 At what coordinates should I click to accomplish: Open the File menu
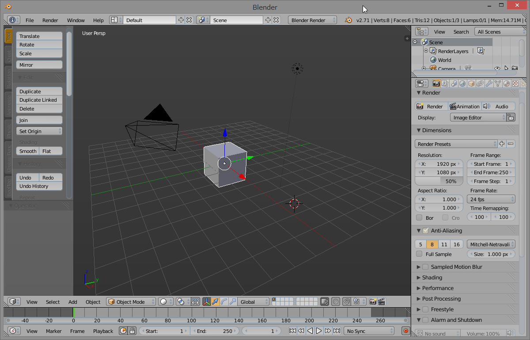(30, 20)
